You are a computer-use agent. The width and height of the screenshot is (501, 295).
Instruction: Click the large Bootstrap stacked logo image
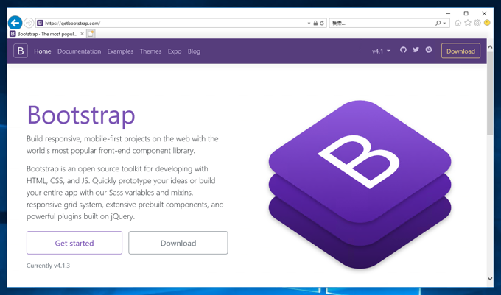point(360,185)
